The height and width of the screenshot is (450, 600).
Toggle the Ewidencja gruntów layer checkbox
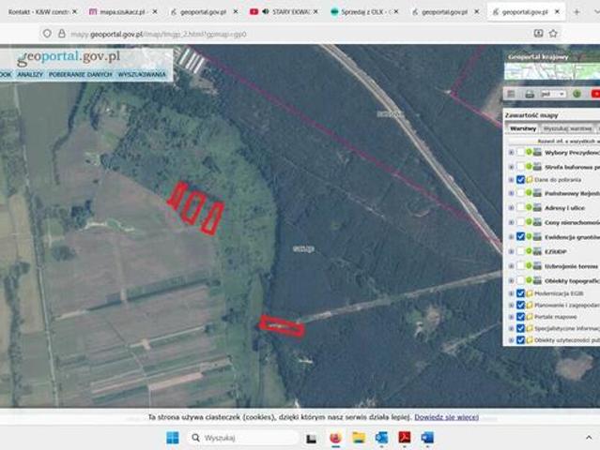coord(520,237)
